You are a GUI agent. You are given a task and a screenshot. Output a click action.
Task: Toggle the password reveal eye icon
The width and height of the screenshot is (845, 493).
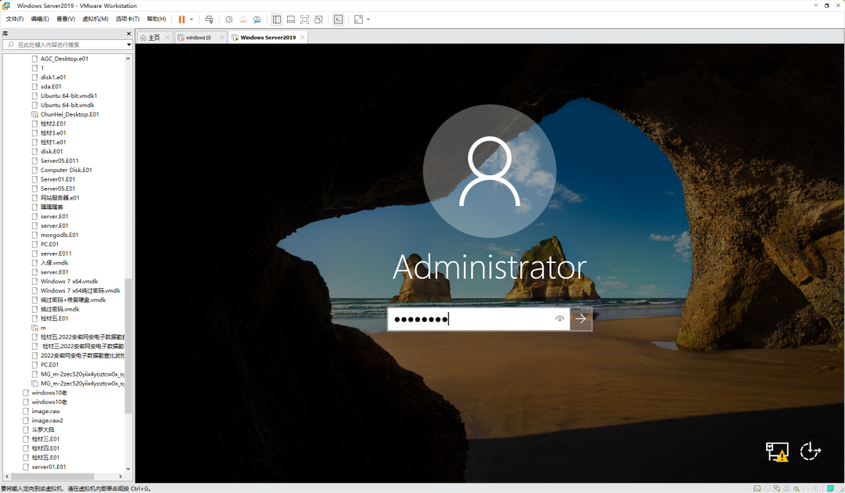[559, 319]
